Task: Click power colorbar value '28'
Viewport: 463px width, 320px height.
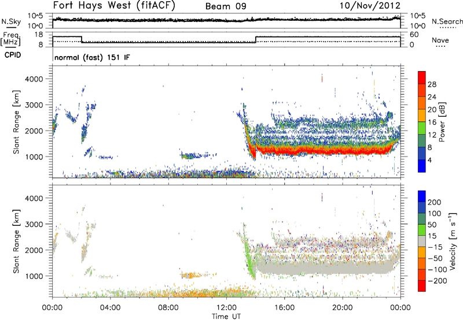Action: 432,84
